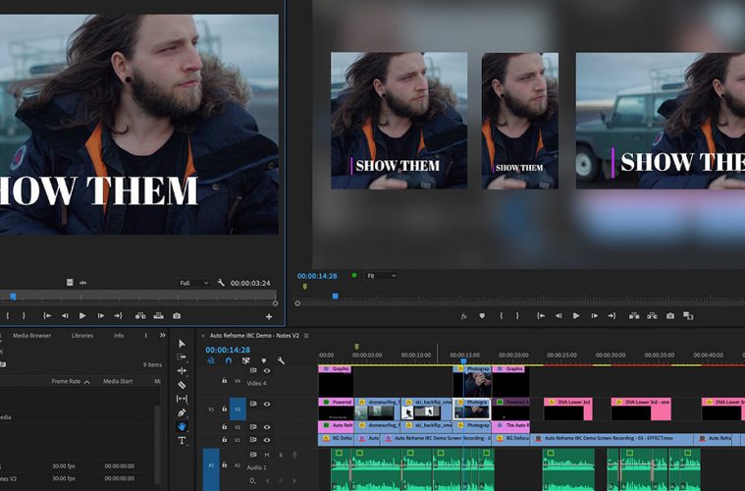Open the Libraries tab
This screenshot has width=745, height=491.
(x=82, y=336)
